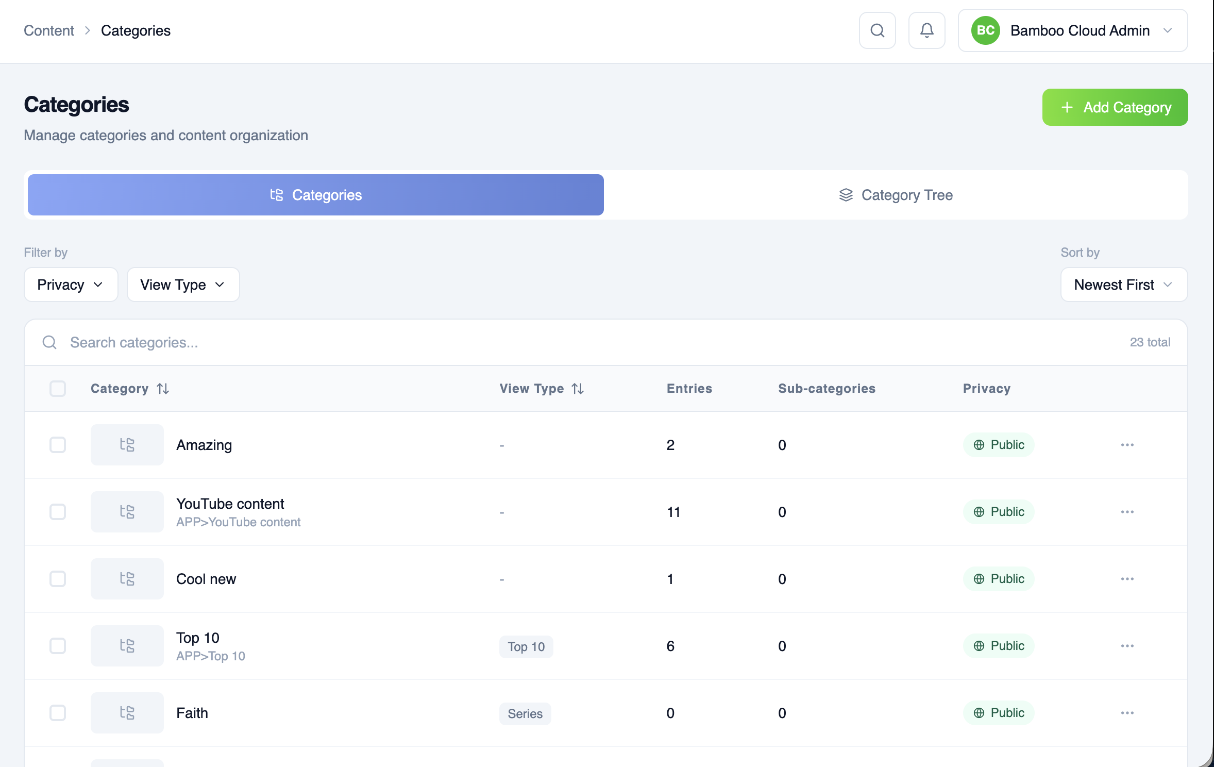Open more options for Amazing row
Image resolution: width=1214 pixels, height=767 pixels.
1127,445
